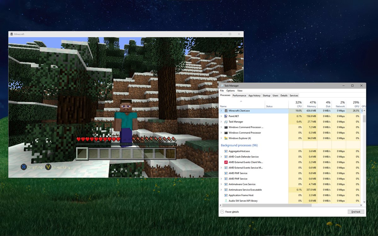Click the Task Manager title bar icon
The image size is (378, 236).
(x=222, y=86)
